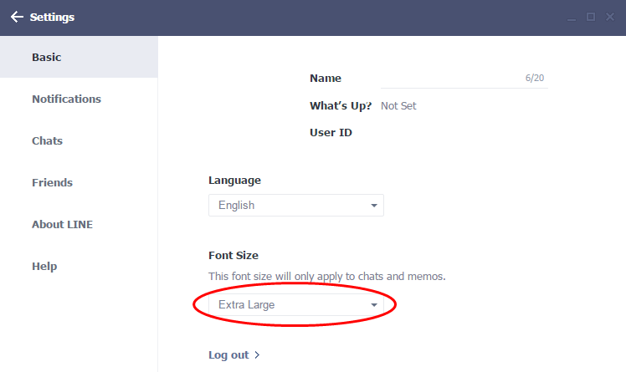The height and width of the screenshot is (372, 626).
Task: Open the Font Size box showing Extra Large
Action: [285, 305]
